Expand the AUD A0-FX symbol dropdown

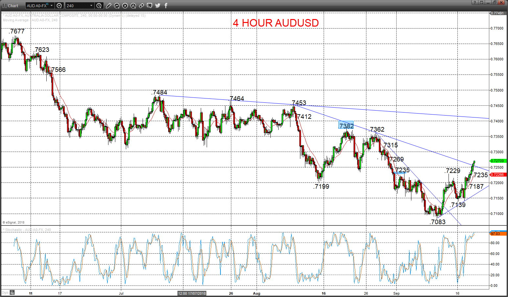click(x=52, y=6)
